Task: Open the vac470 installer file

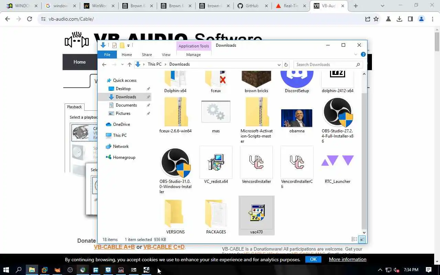Action: pos(256,216)
